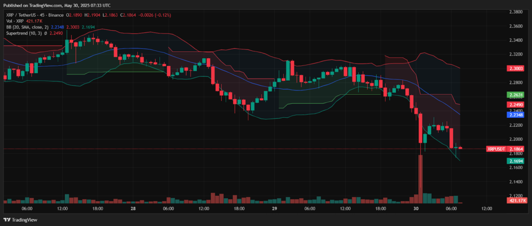Viewport: 532px width, 226px height.
Task: Click the XRPUSDT symbol tag on price axis
Action: (x=496, y=149)
